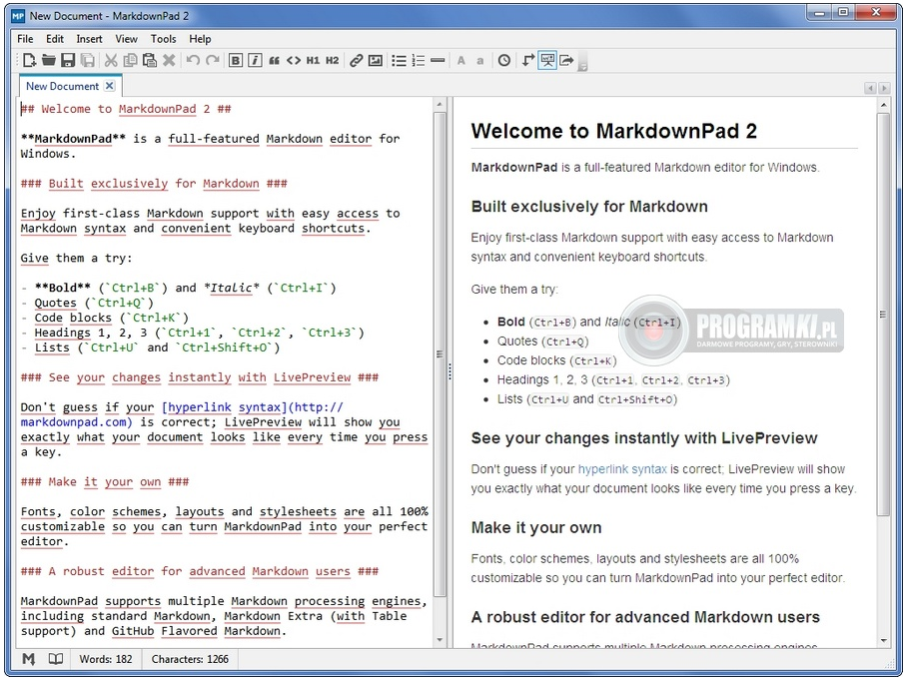Open the File menu
905x680 pixels.
(x=25, y=39)
